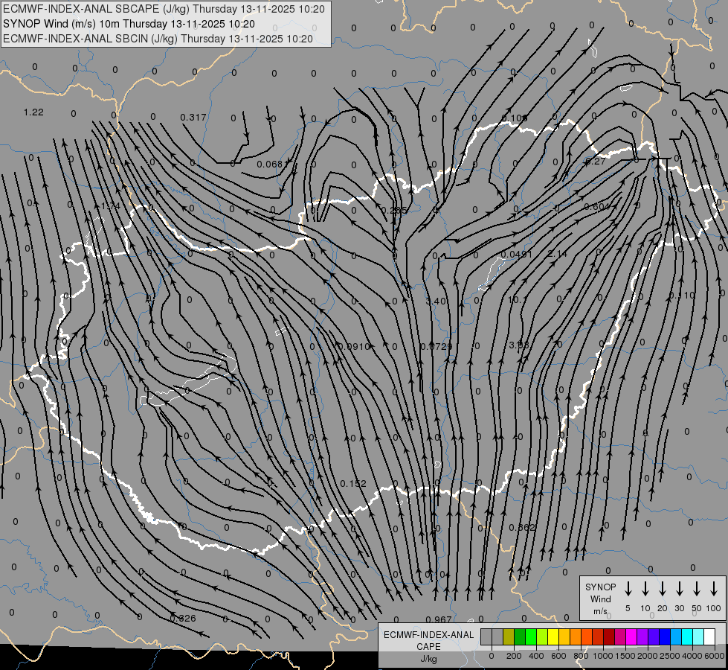Viewport: 728px width, 670px height.
Task: Click the wind arrow above the 10 label
Action: 645,589
